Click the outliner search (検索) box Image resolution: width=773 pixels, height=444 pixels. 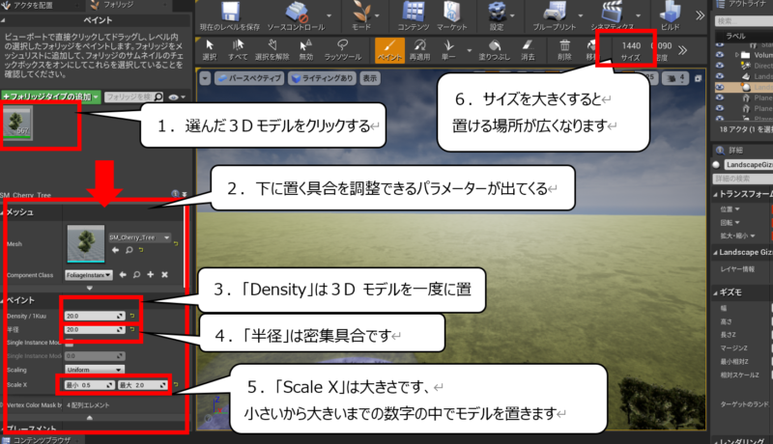coord(744,20)
